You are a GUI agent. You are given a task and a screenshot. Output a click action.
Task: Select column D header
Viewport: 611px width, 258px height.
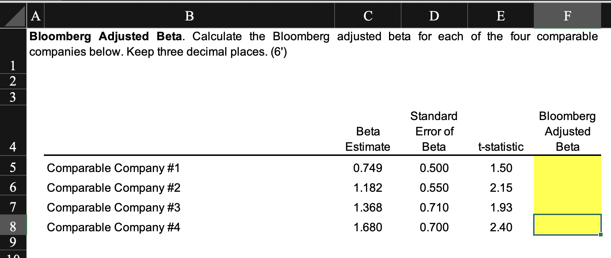(x=434, y=15)
